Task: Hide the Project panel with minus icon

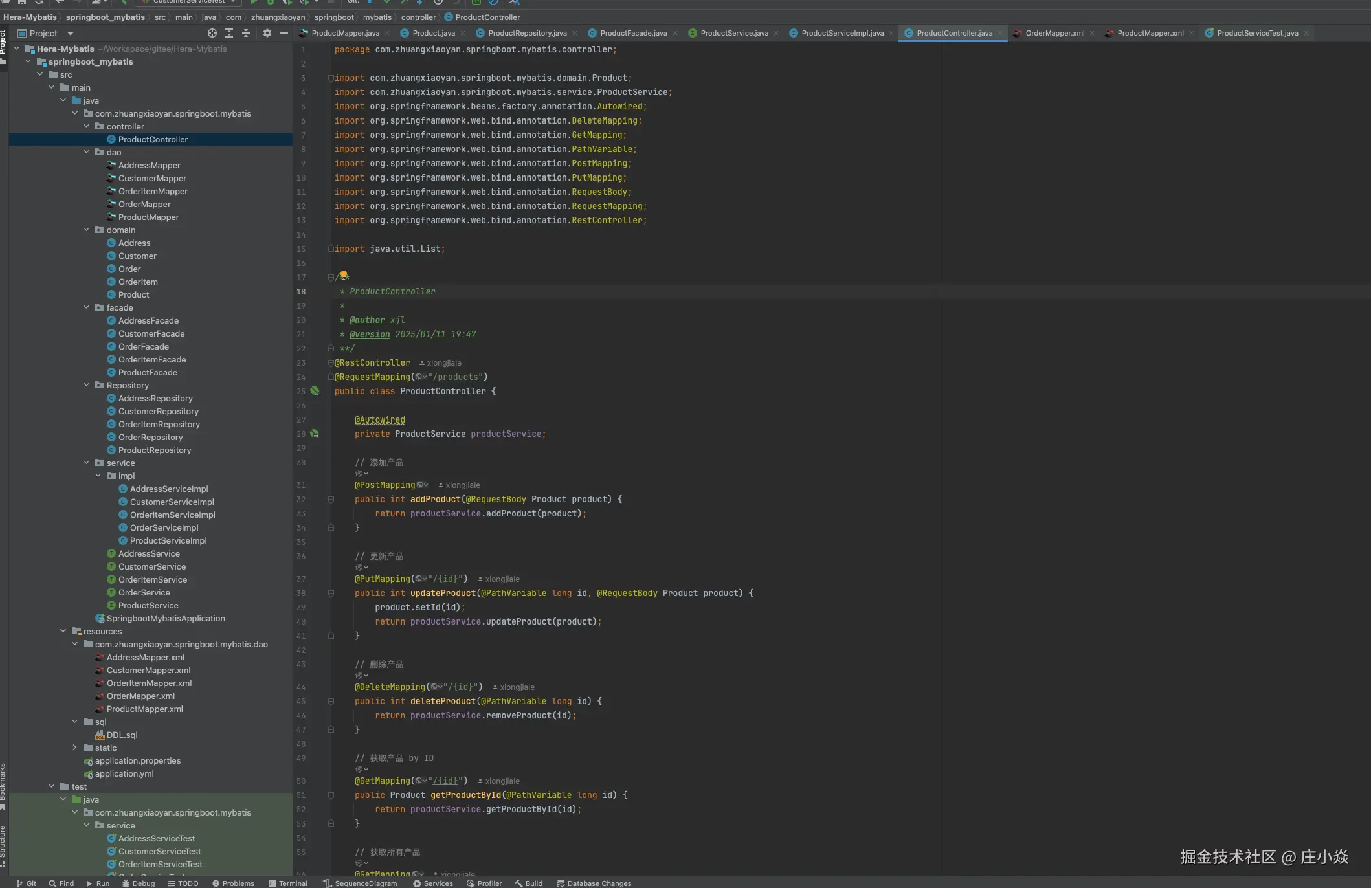Action: [x=284, y=33]
